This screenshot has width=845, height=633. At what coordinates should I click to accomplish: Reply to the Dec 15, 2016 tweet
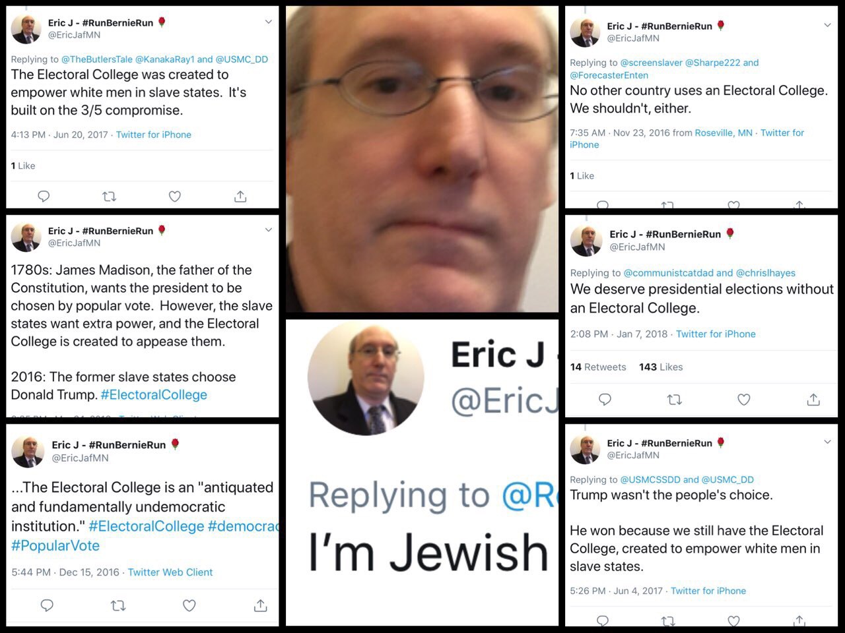pyautogui.click(x=47, y=605)
